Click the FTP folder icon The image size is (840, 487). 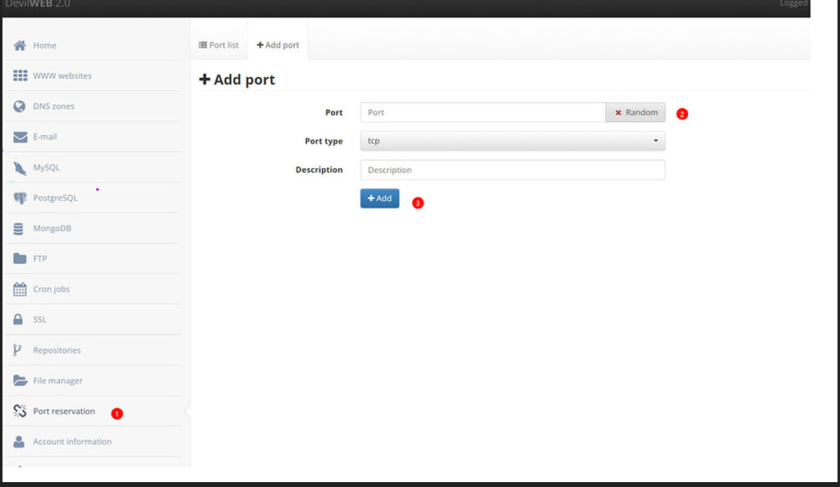click(20, 258)
